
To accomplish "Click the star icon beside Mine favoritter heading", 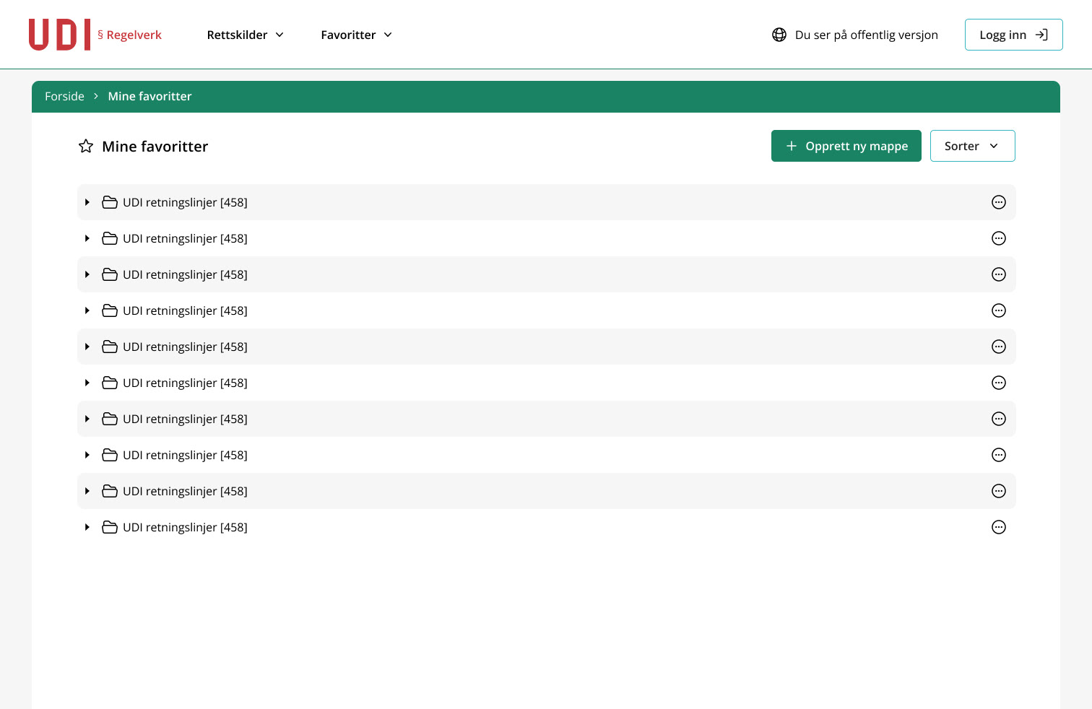I will [86, 147].
